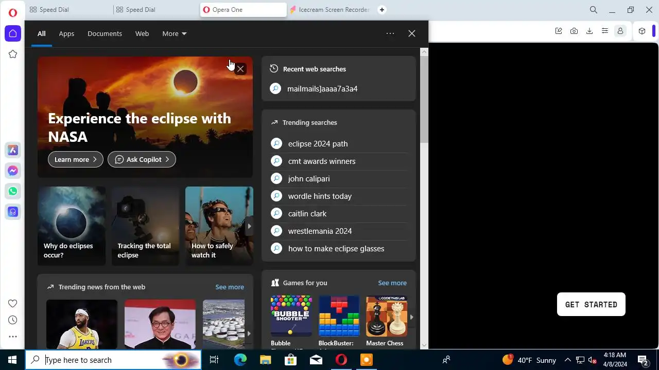This screenshot has height=370, width=659.
Task: Click Learn more on NASA banner
Action: [76, 159]
